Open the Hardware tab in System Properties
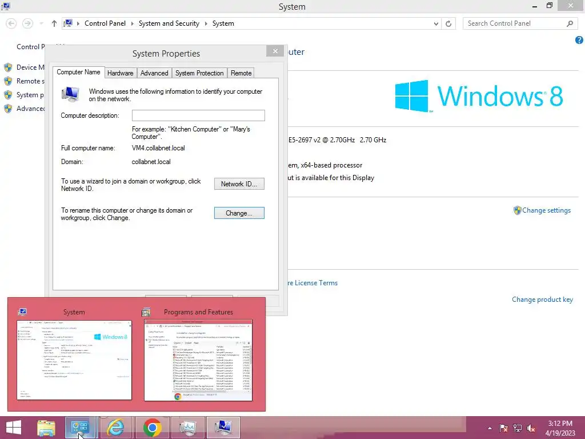This screenshot has width=585, height=439. pyautogui.click(x=120, y=73)
